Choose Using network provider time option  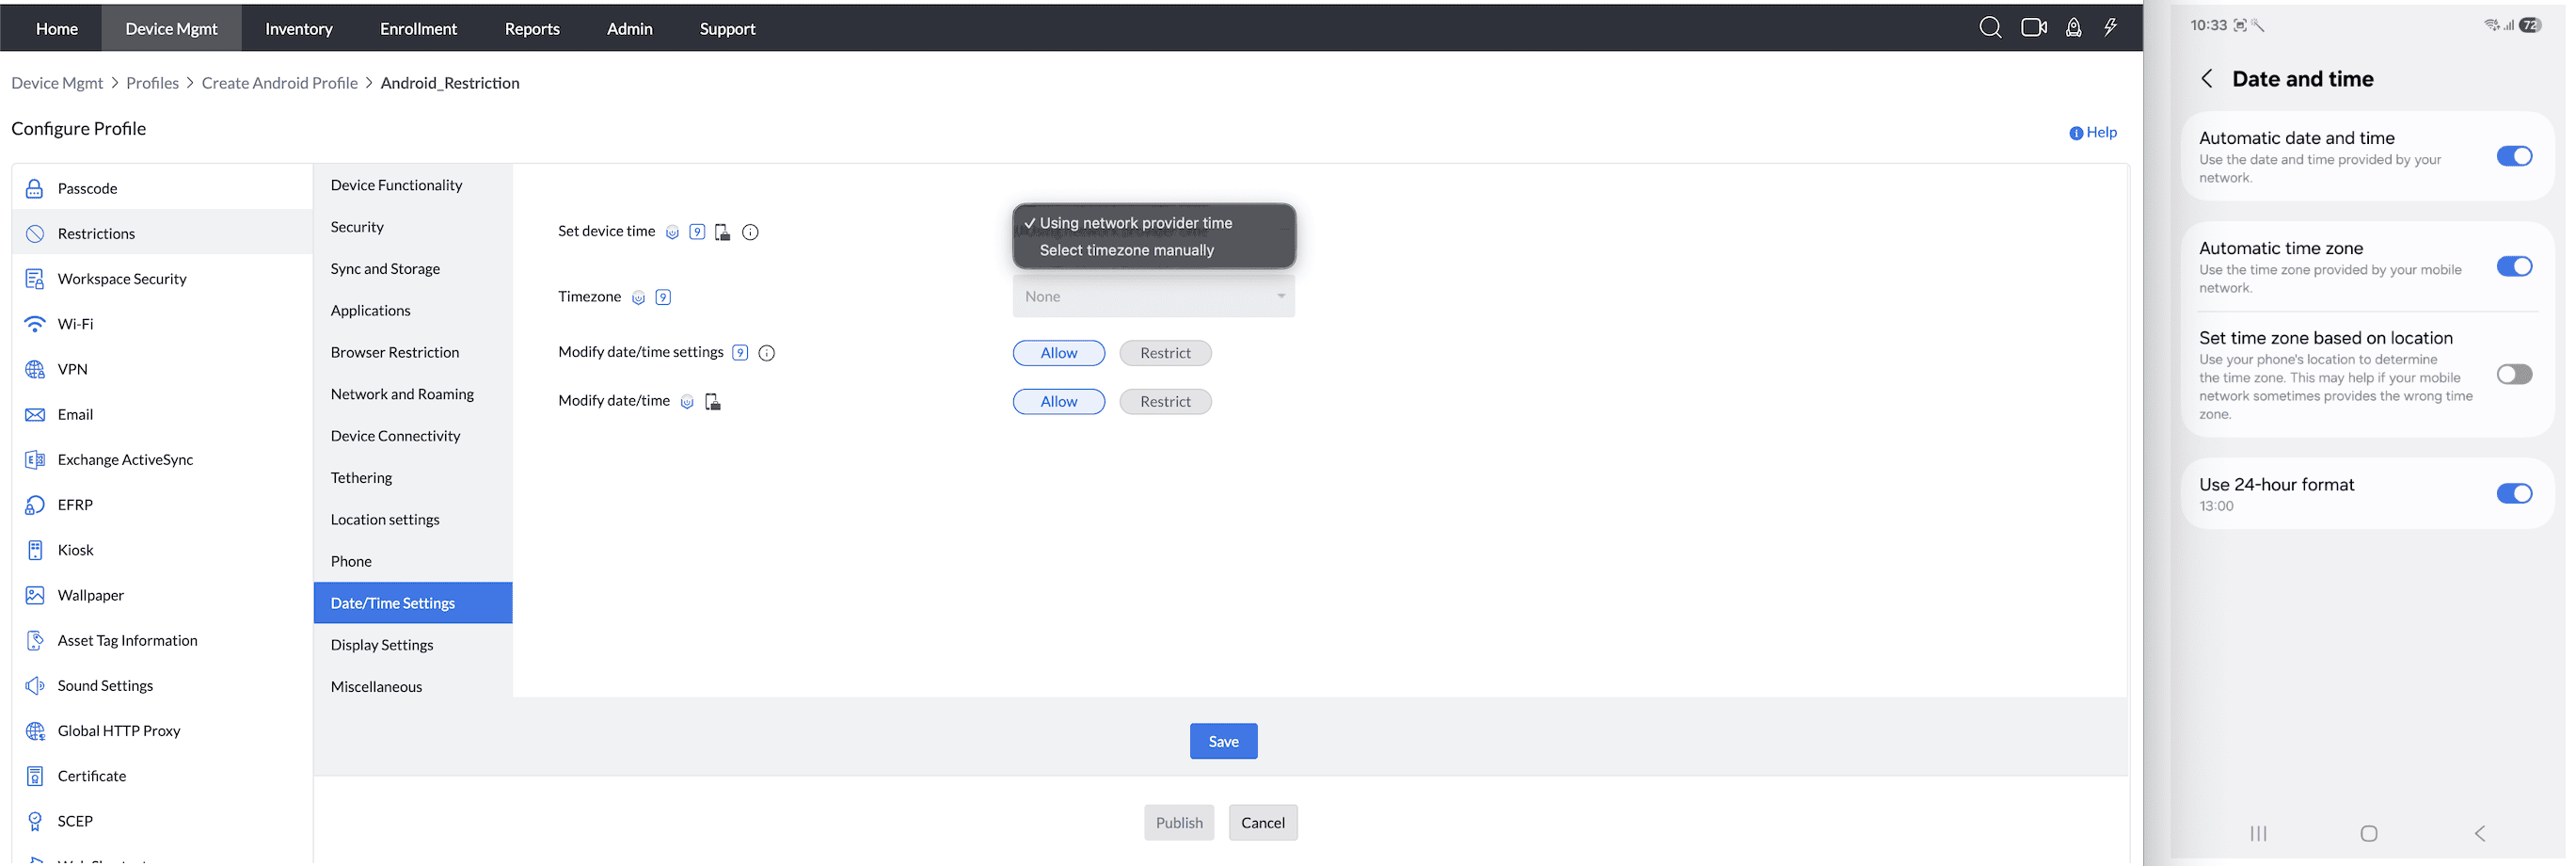point(1154,223)
